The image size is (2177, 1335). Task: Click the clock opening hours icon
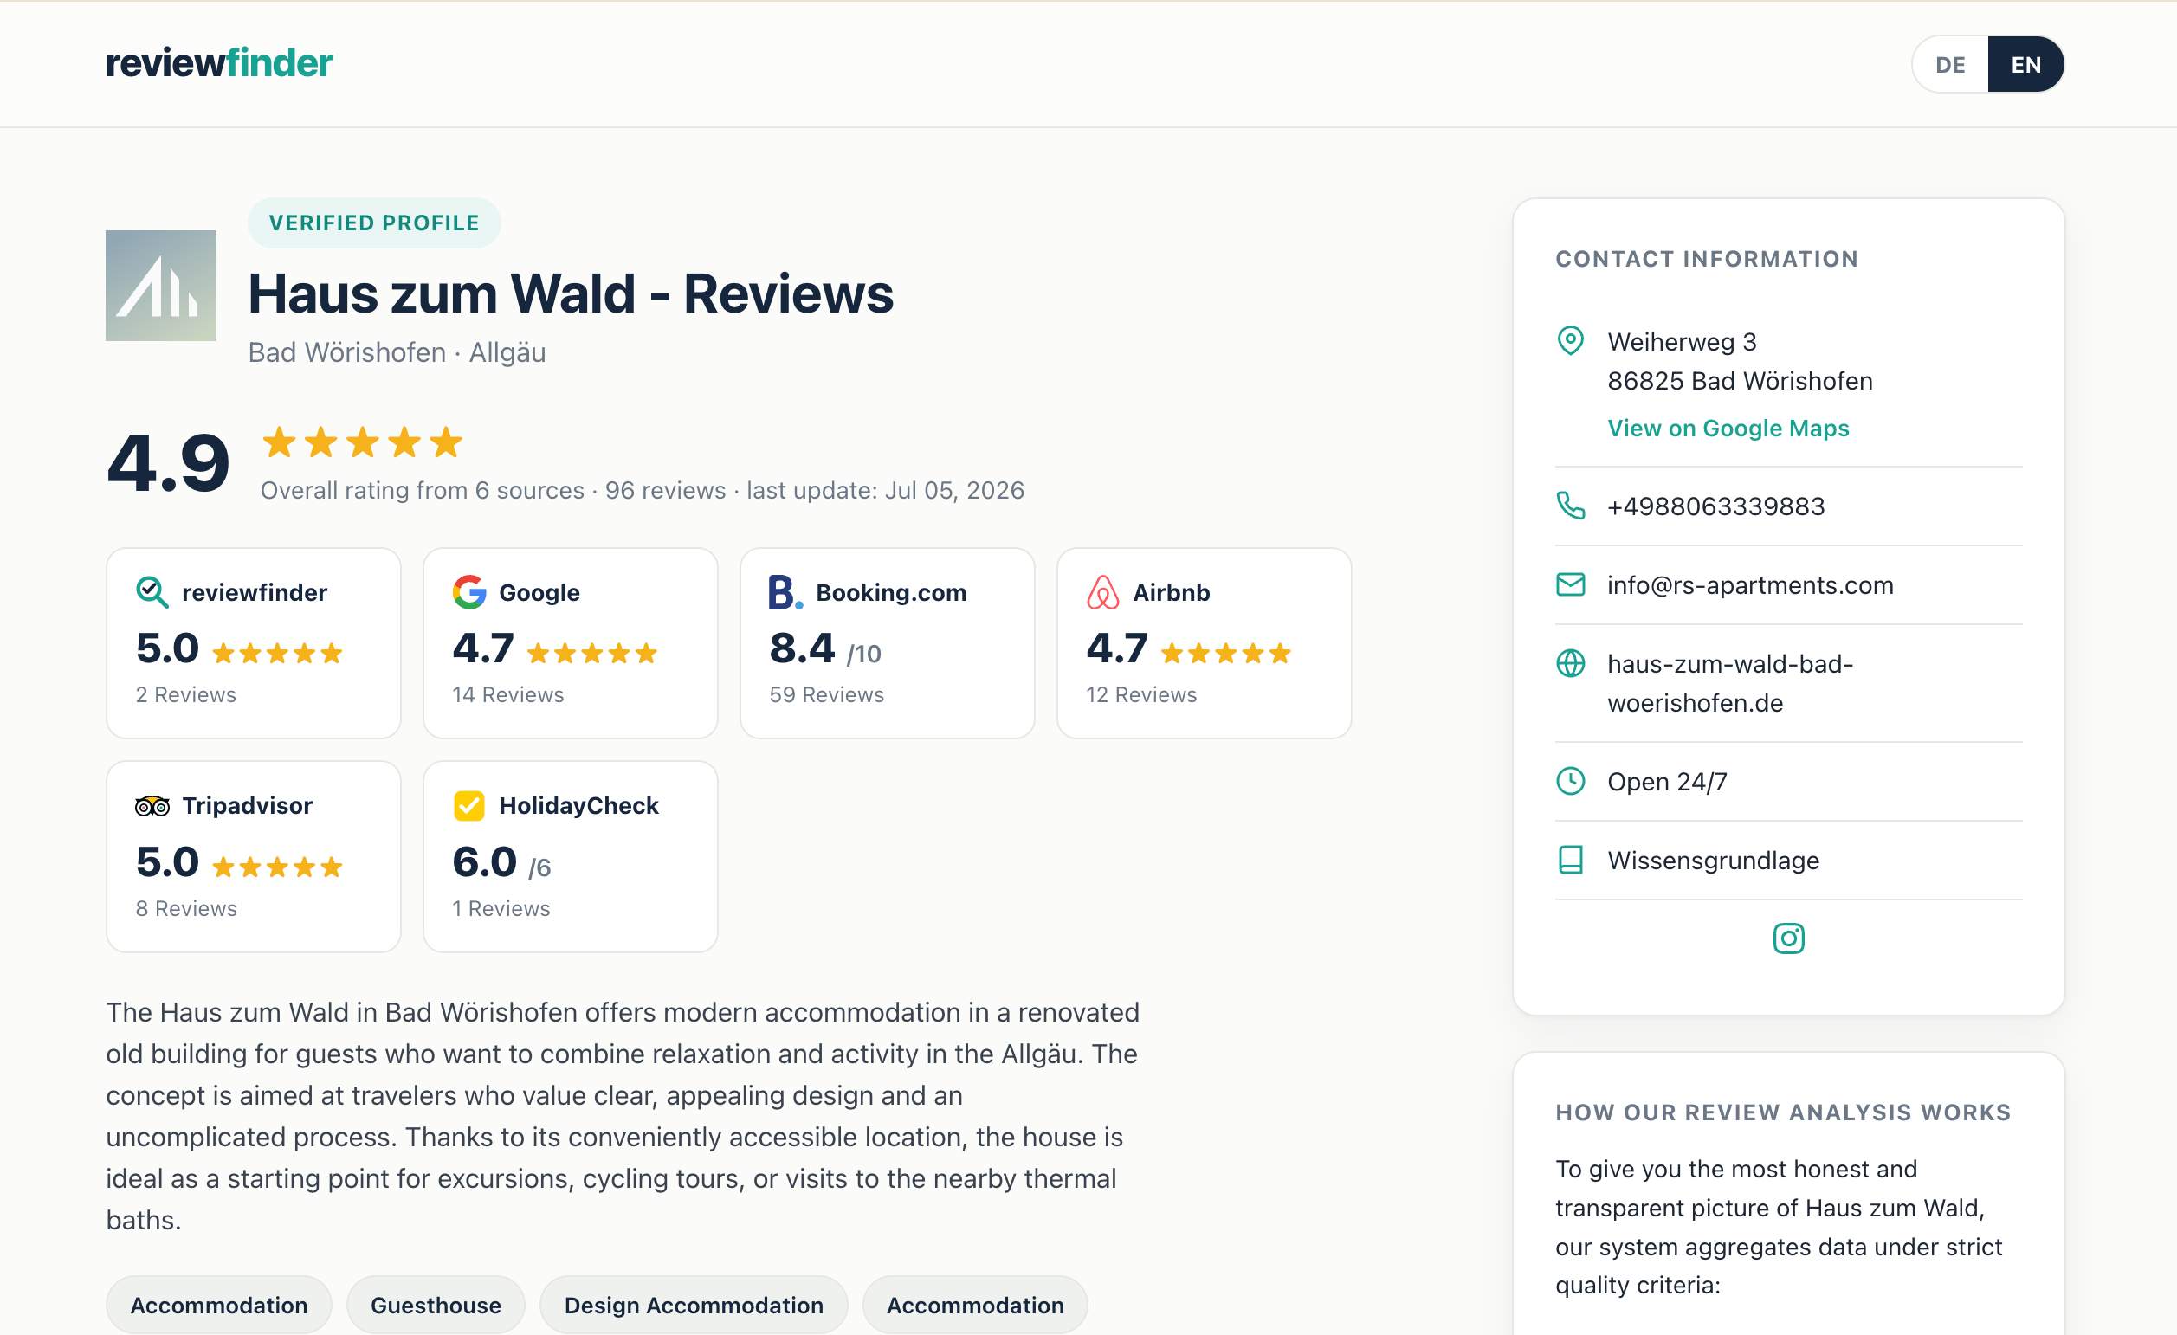click(x=1570, y=781)
